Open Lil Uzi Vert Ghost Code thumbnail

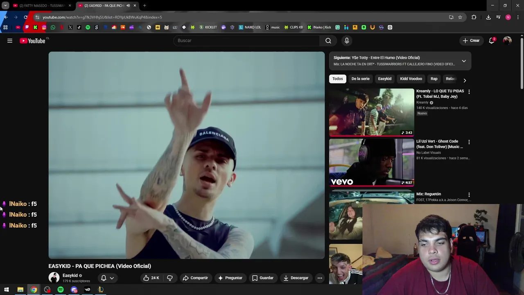(x=372, y=163)
